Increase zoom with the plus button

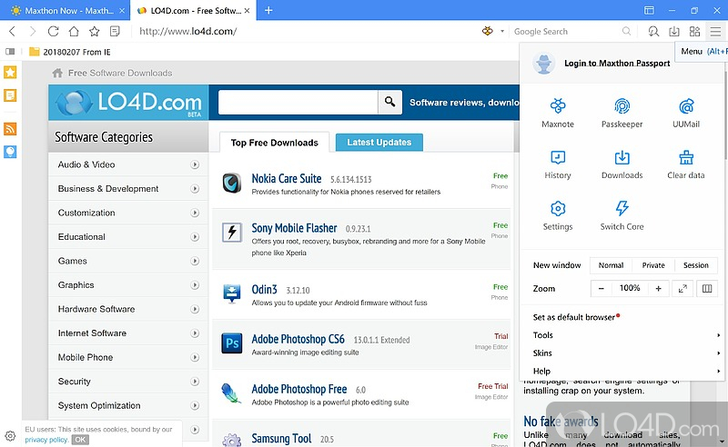click(658, 288)
